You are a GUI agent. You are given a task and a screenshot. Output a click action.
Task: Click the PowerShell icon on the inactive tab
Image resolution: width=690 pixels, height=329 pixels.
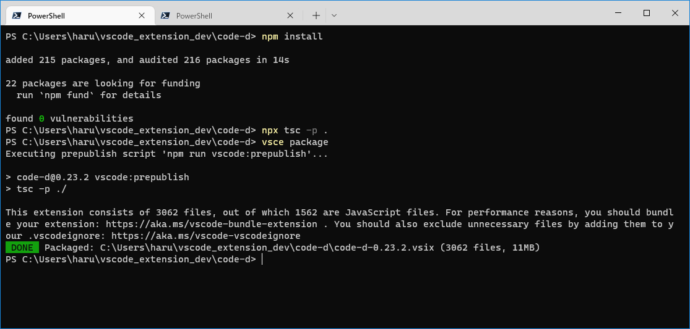coord(165,15)
